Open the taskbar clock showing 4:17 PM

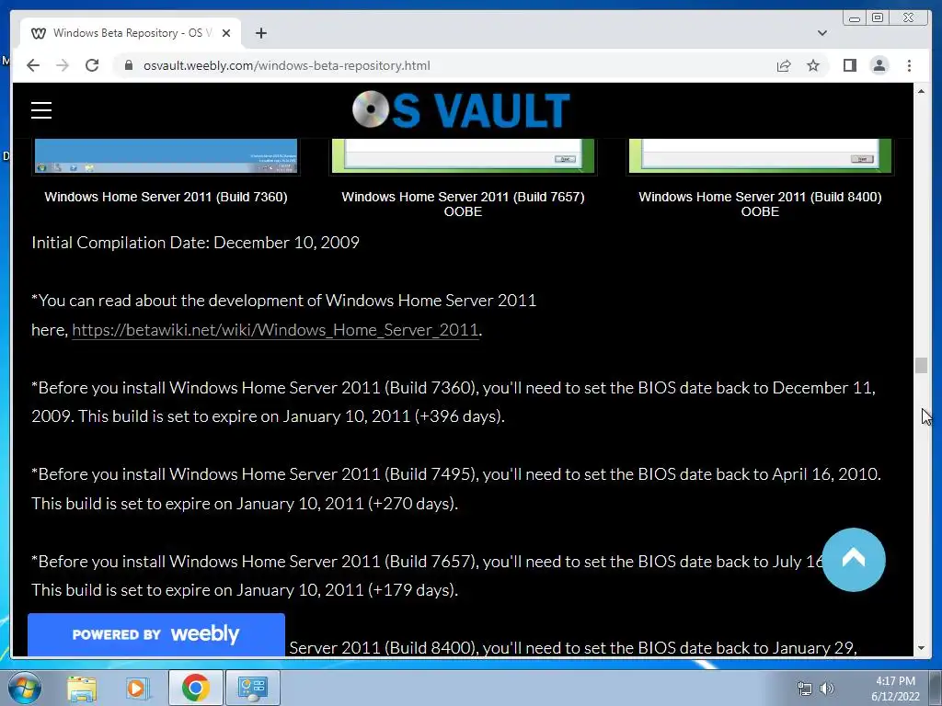tap(895, 689)
